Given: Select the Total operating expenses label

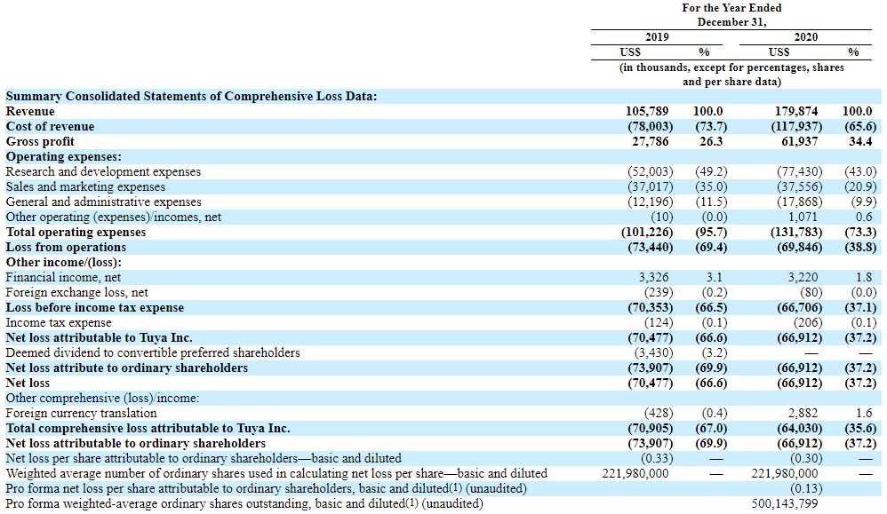Looking at the screenshot, I should point(76,233).
